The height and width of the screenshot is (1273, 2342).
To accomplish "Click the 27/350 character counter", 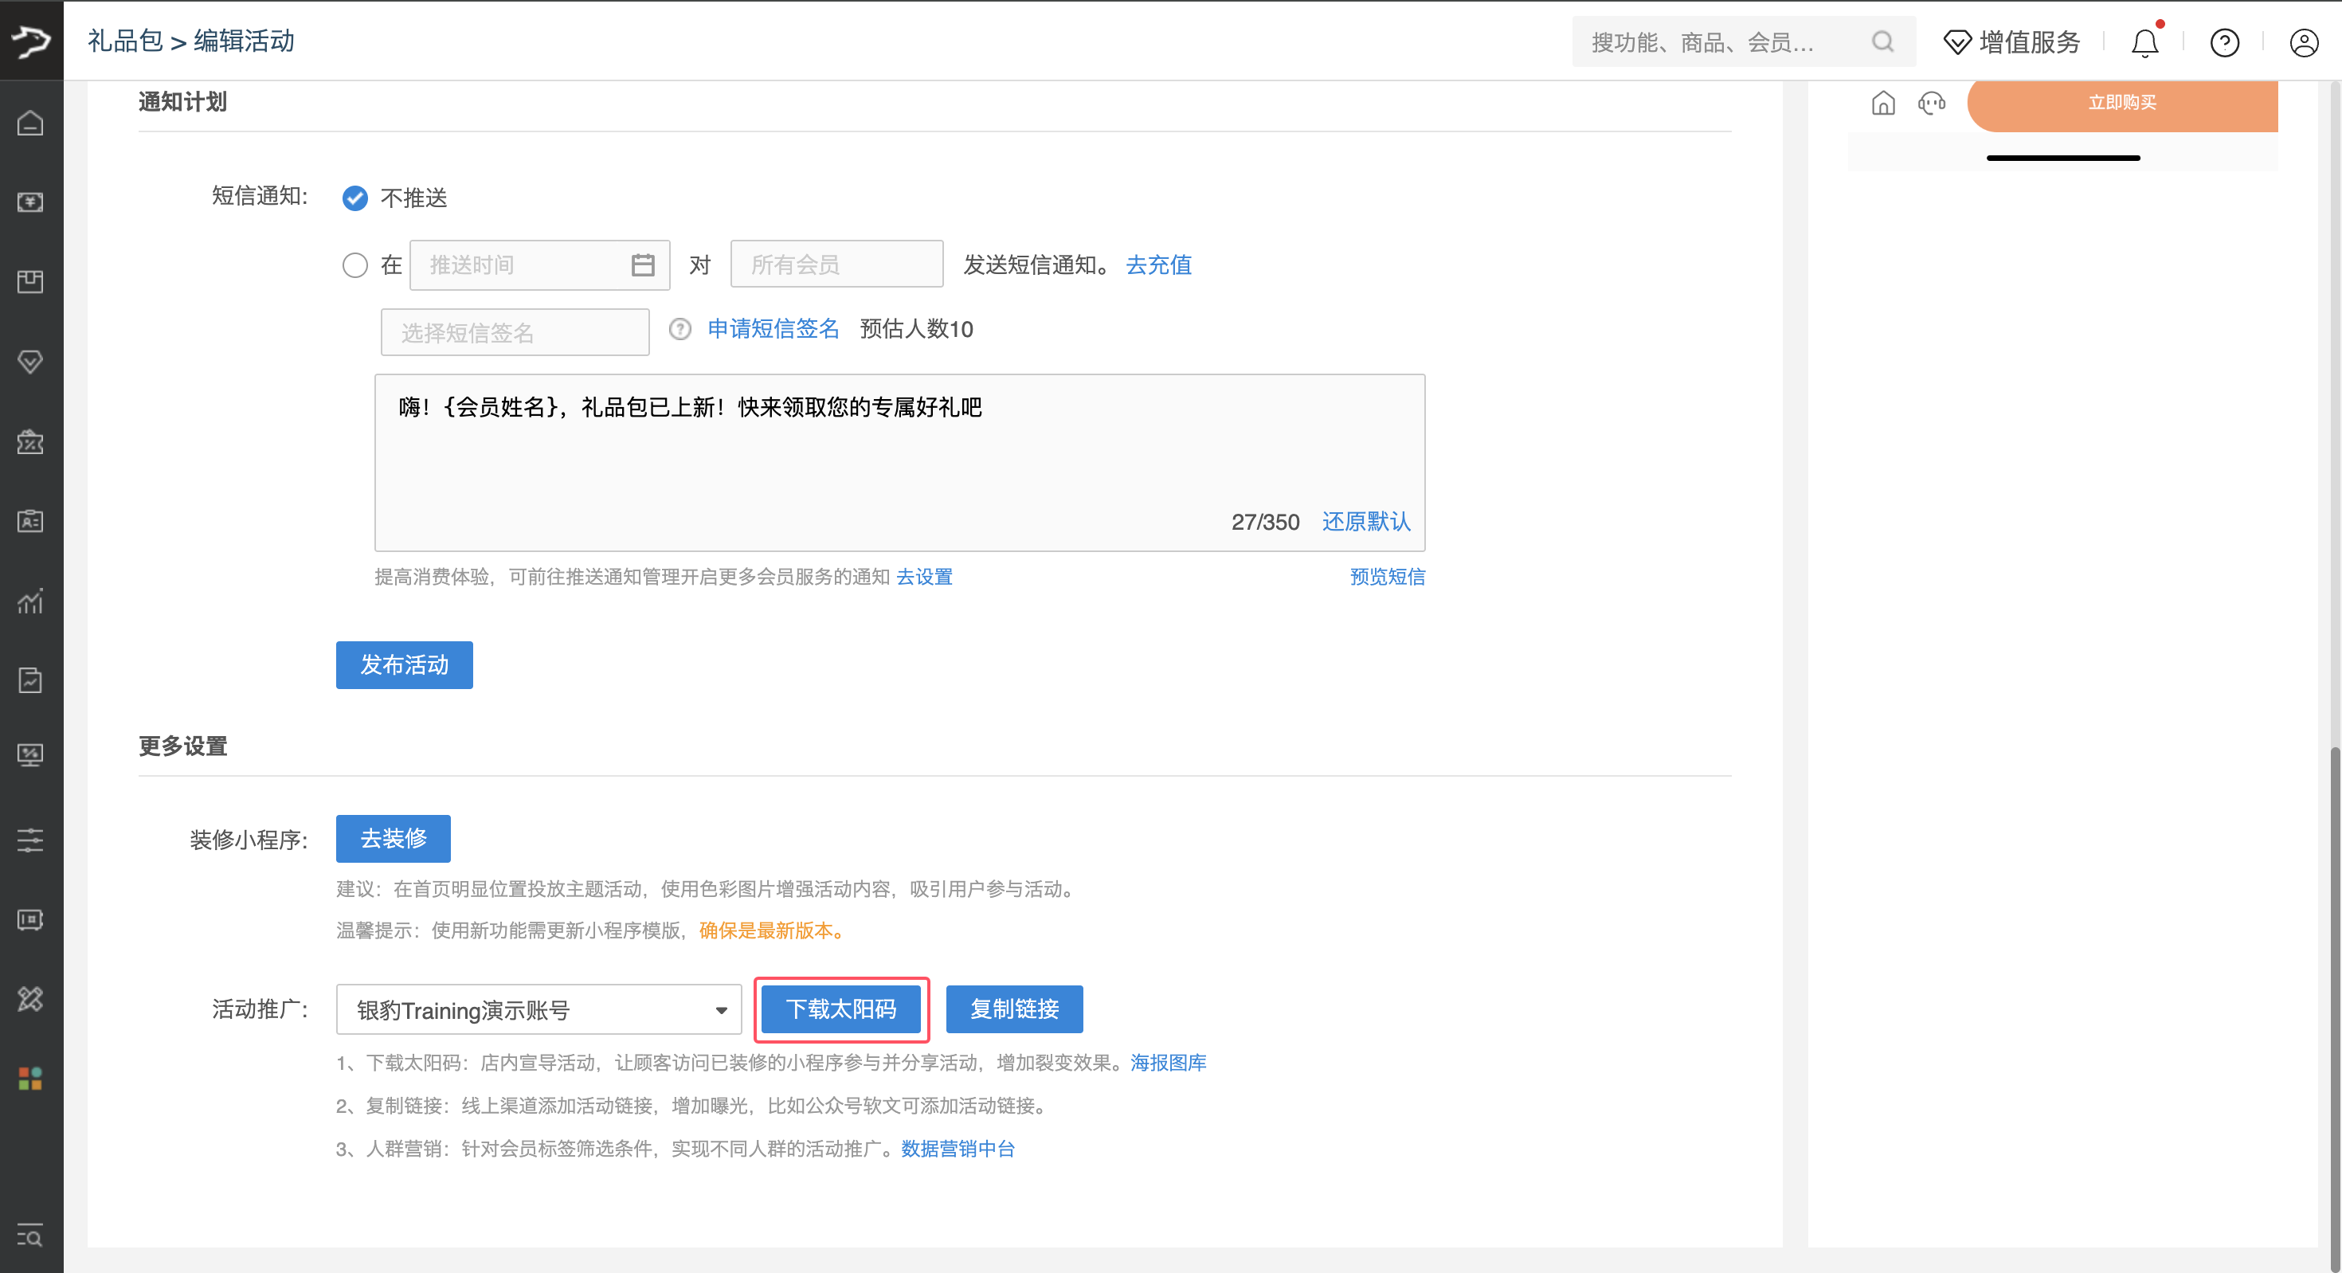I will tap(1265, 522).
